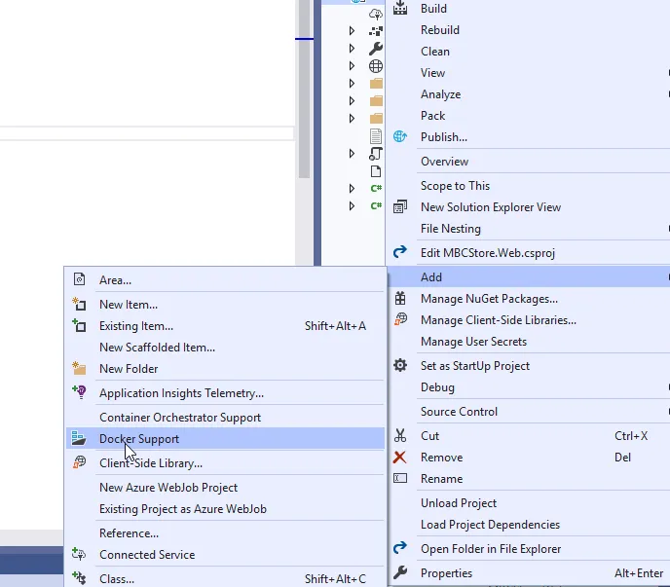The height and width of the screenshot is (587, 670).
Task: Click New Solution Explorer View icon
Action: coord(400,206)
